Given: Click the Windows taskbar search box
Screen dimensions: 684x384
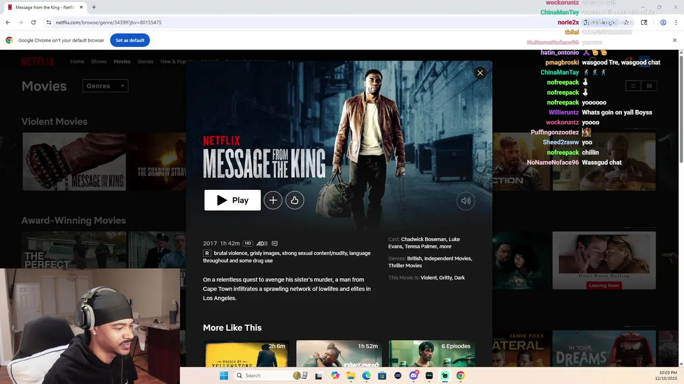Looking at the screenshot, I should [x=271, y=375].
